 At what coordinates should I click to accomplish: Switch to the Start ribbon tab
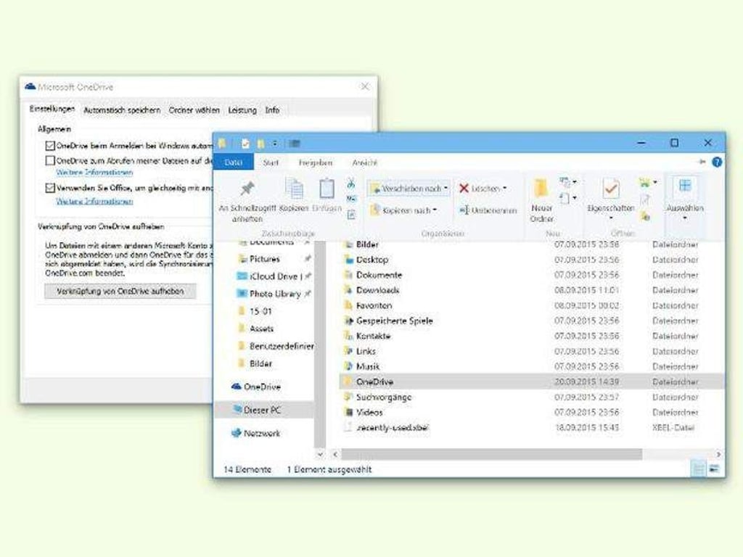(271, 162)
